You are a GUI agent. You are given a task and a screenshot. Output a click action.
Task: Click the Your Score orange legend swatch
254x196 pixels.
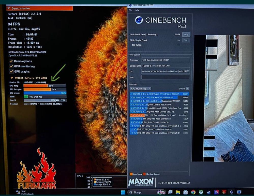pyautogui.click(x=131, y=174)
